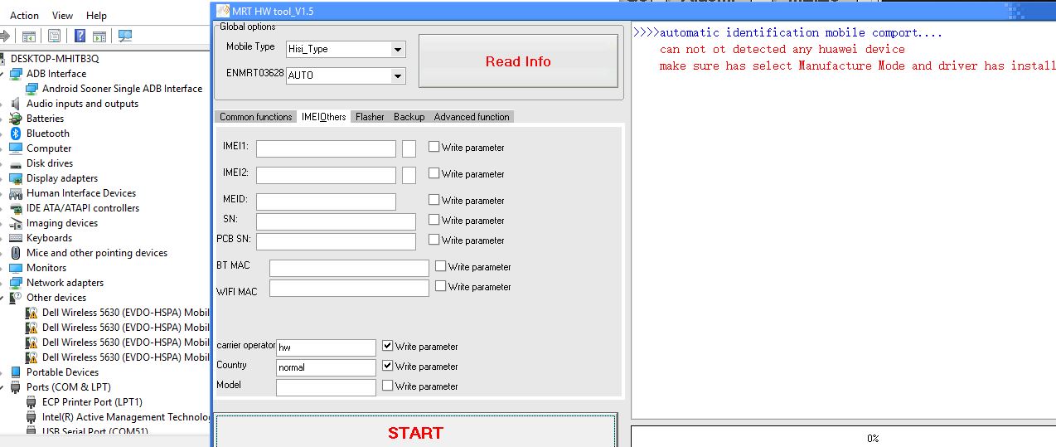Open the View menu in Device Manager

(x=62, y=15)
